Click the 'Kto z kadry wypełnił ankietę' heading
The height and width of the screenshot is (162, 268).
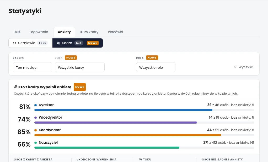coord(45,87)
